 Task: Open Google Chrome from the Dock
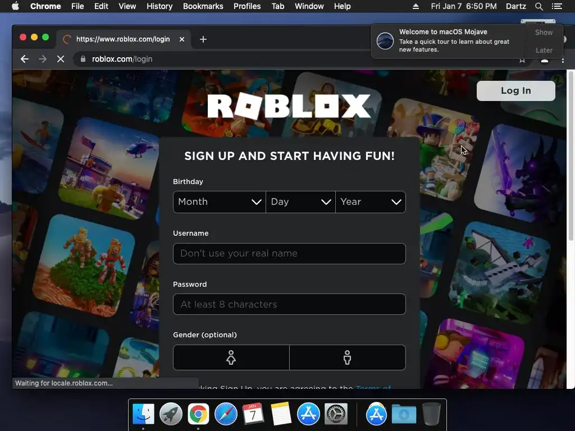point(198,414)
